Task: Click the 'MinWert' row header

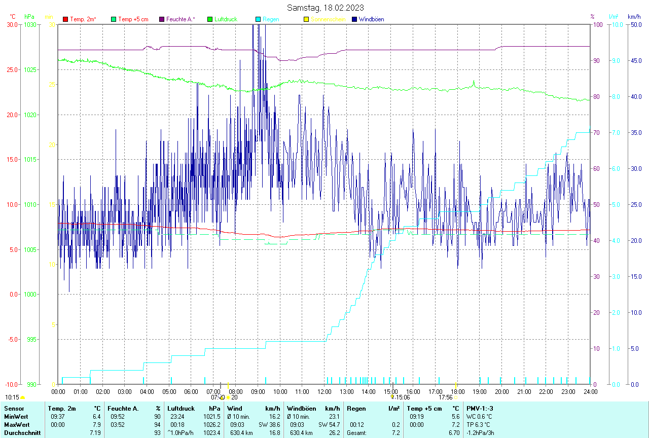Action: [16, 416]
